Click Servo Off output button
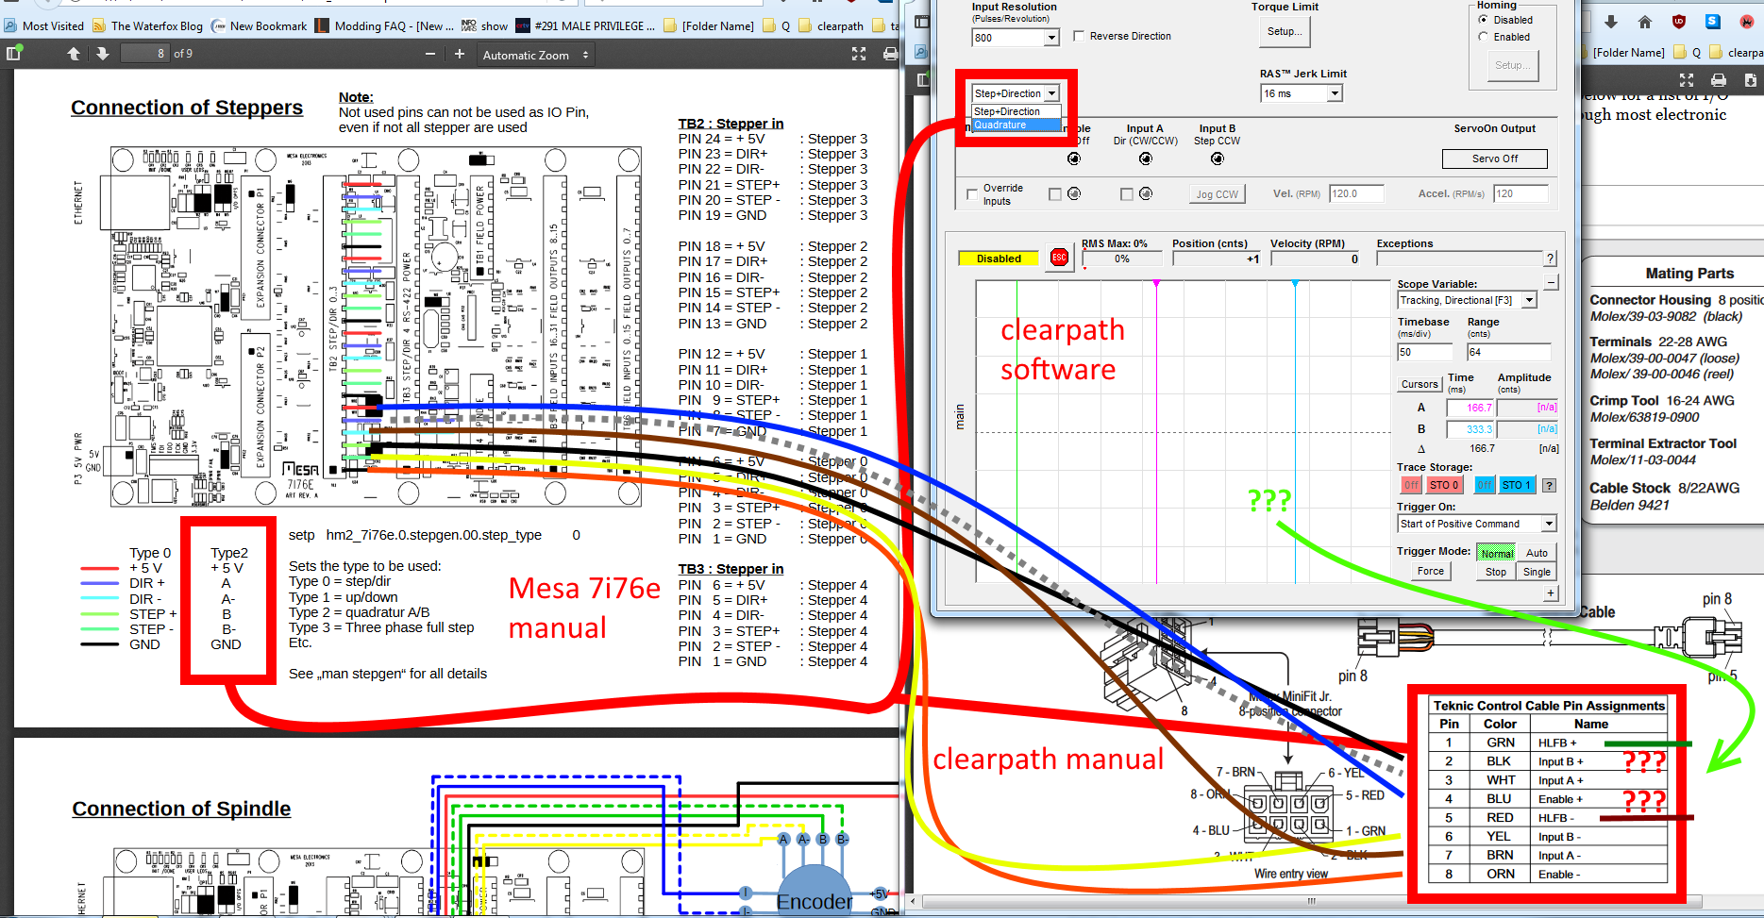 [1495, 159]
